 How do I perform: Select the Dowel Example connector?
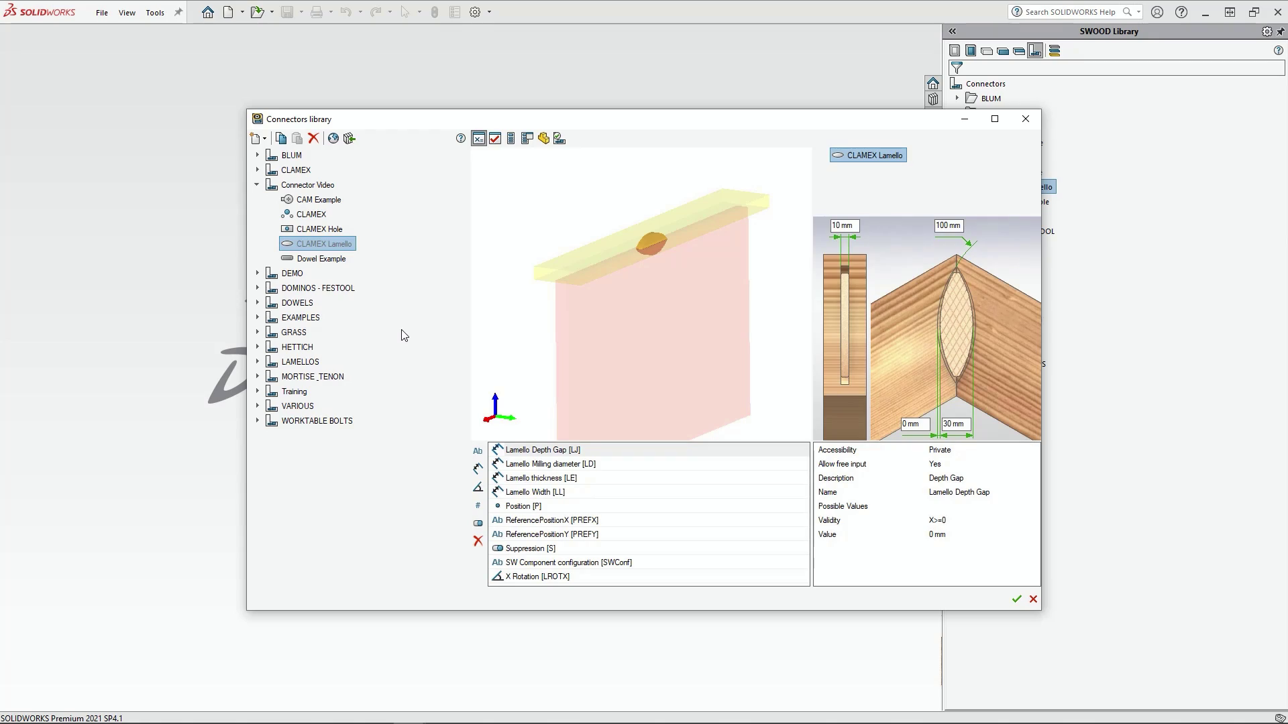tap(321, 258)
